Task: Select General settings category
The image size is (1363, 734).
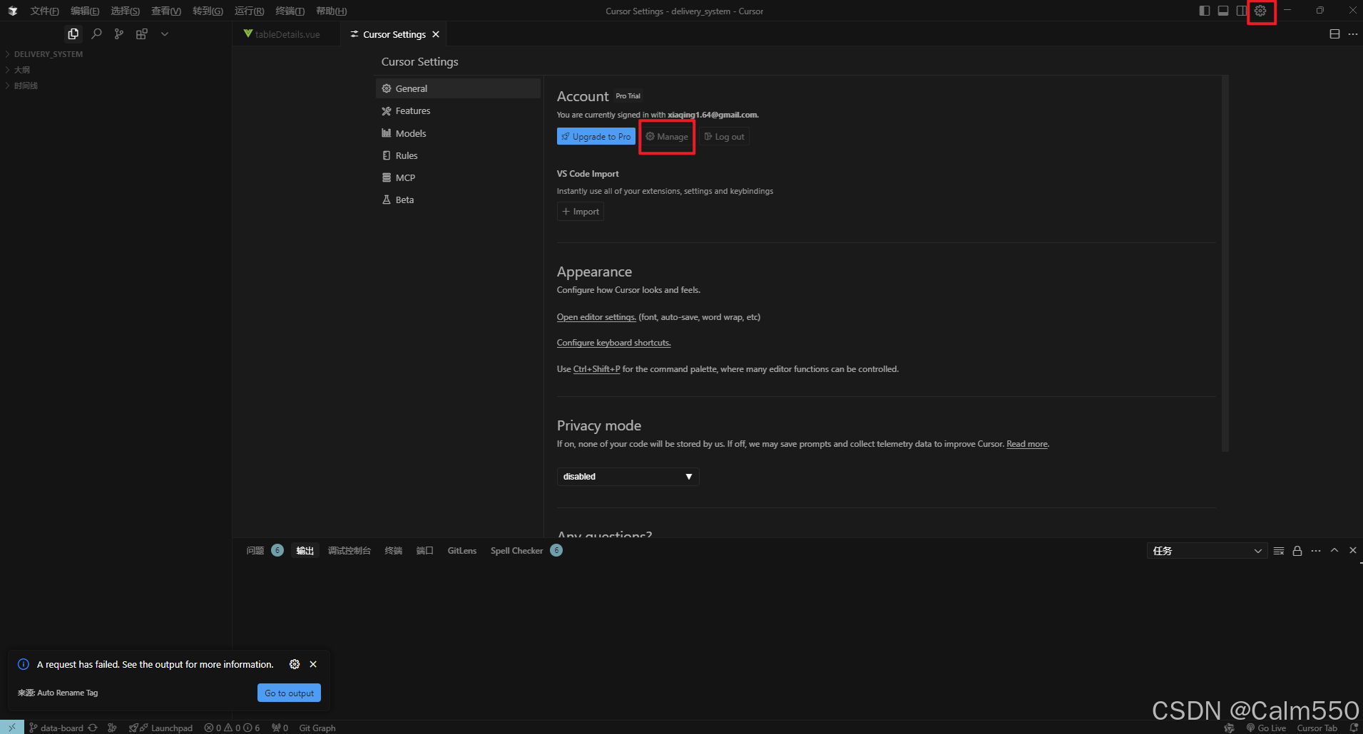Action: [x=458, y=88]
